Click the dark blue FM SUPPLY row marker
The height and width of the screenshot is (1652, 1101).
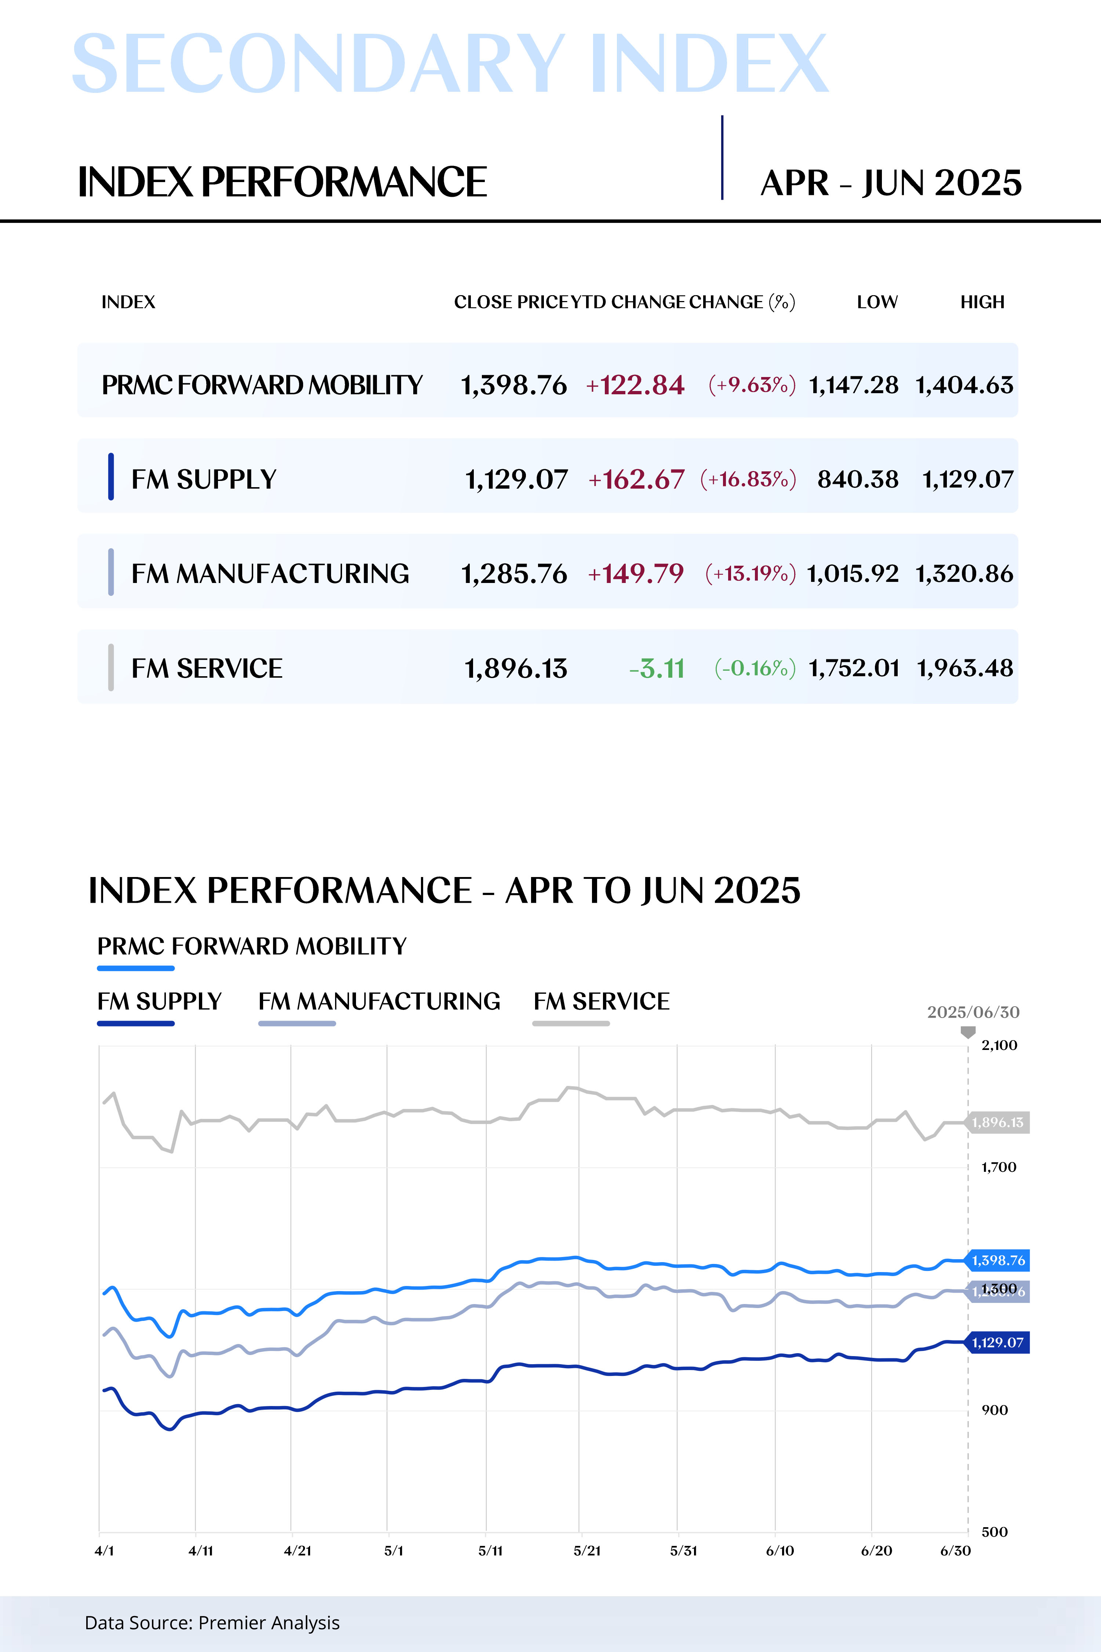click(111, 477)
